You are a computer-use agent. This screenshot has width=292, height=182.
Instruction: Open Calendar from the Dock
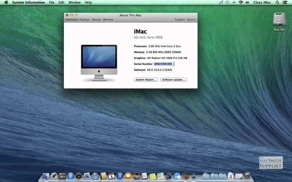(x=111, y=176)
